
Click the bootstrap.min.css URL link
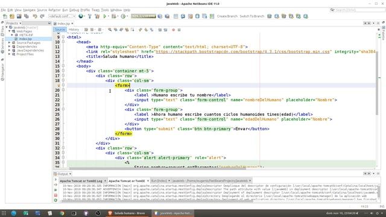pos(242,52)
